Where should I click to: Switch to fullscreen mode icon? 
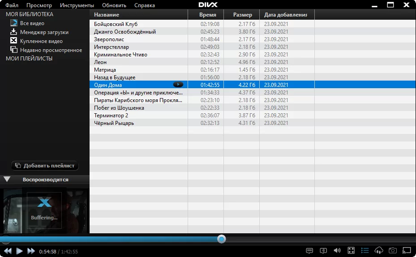pyautogui.click(x=351, y=250)
